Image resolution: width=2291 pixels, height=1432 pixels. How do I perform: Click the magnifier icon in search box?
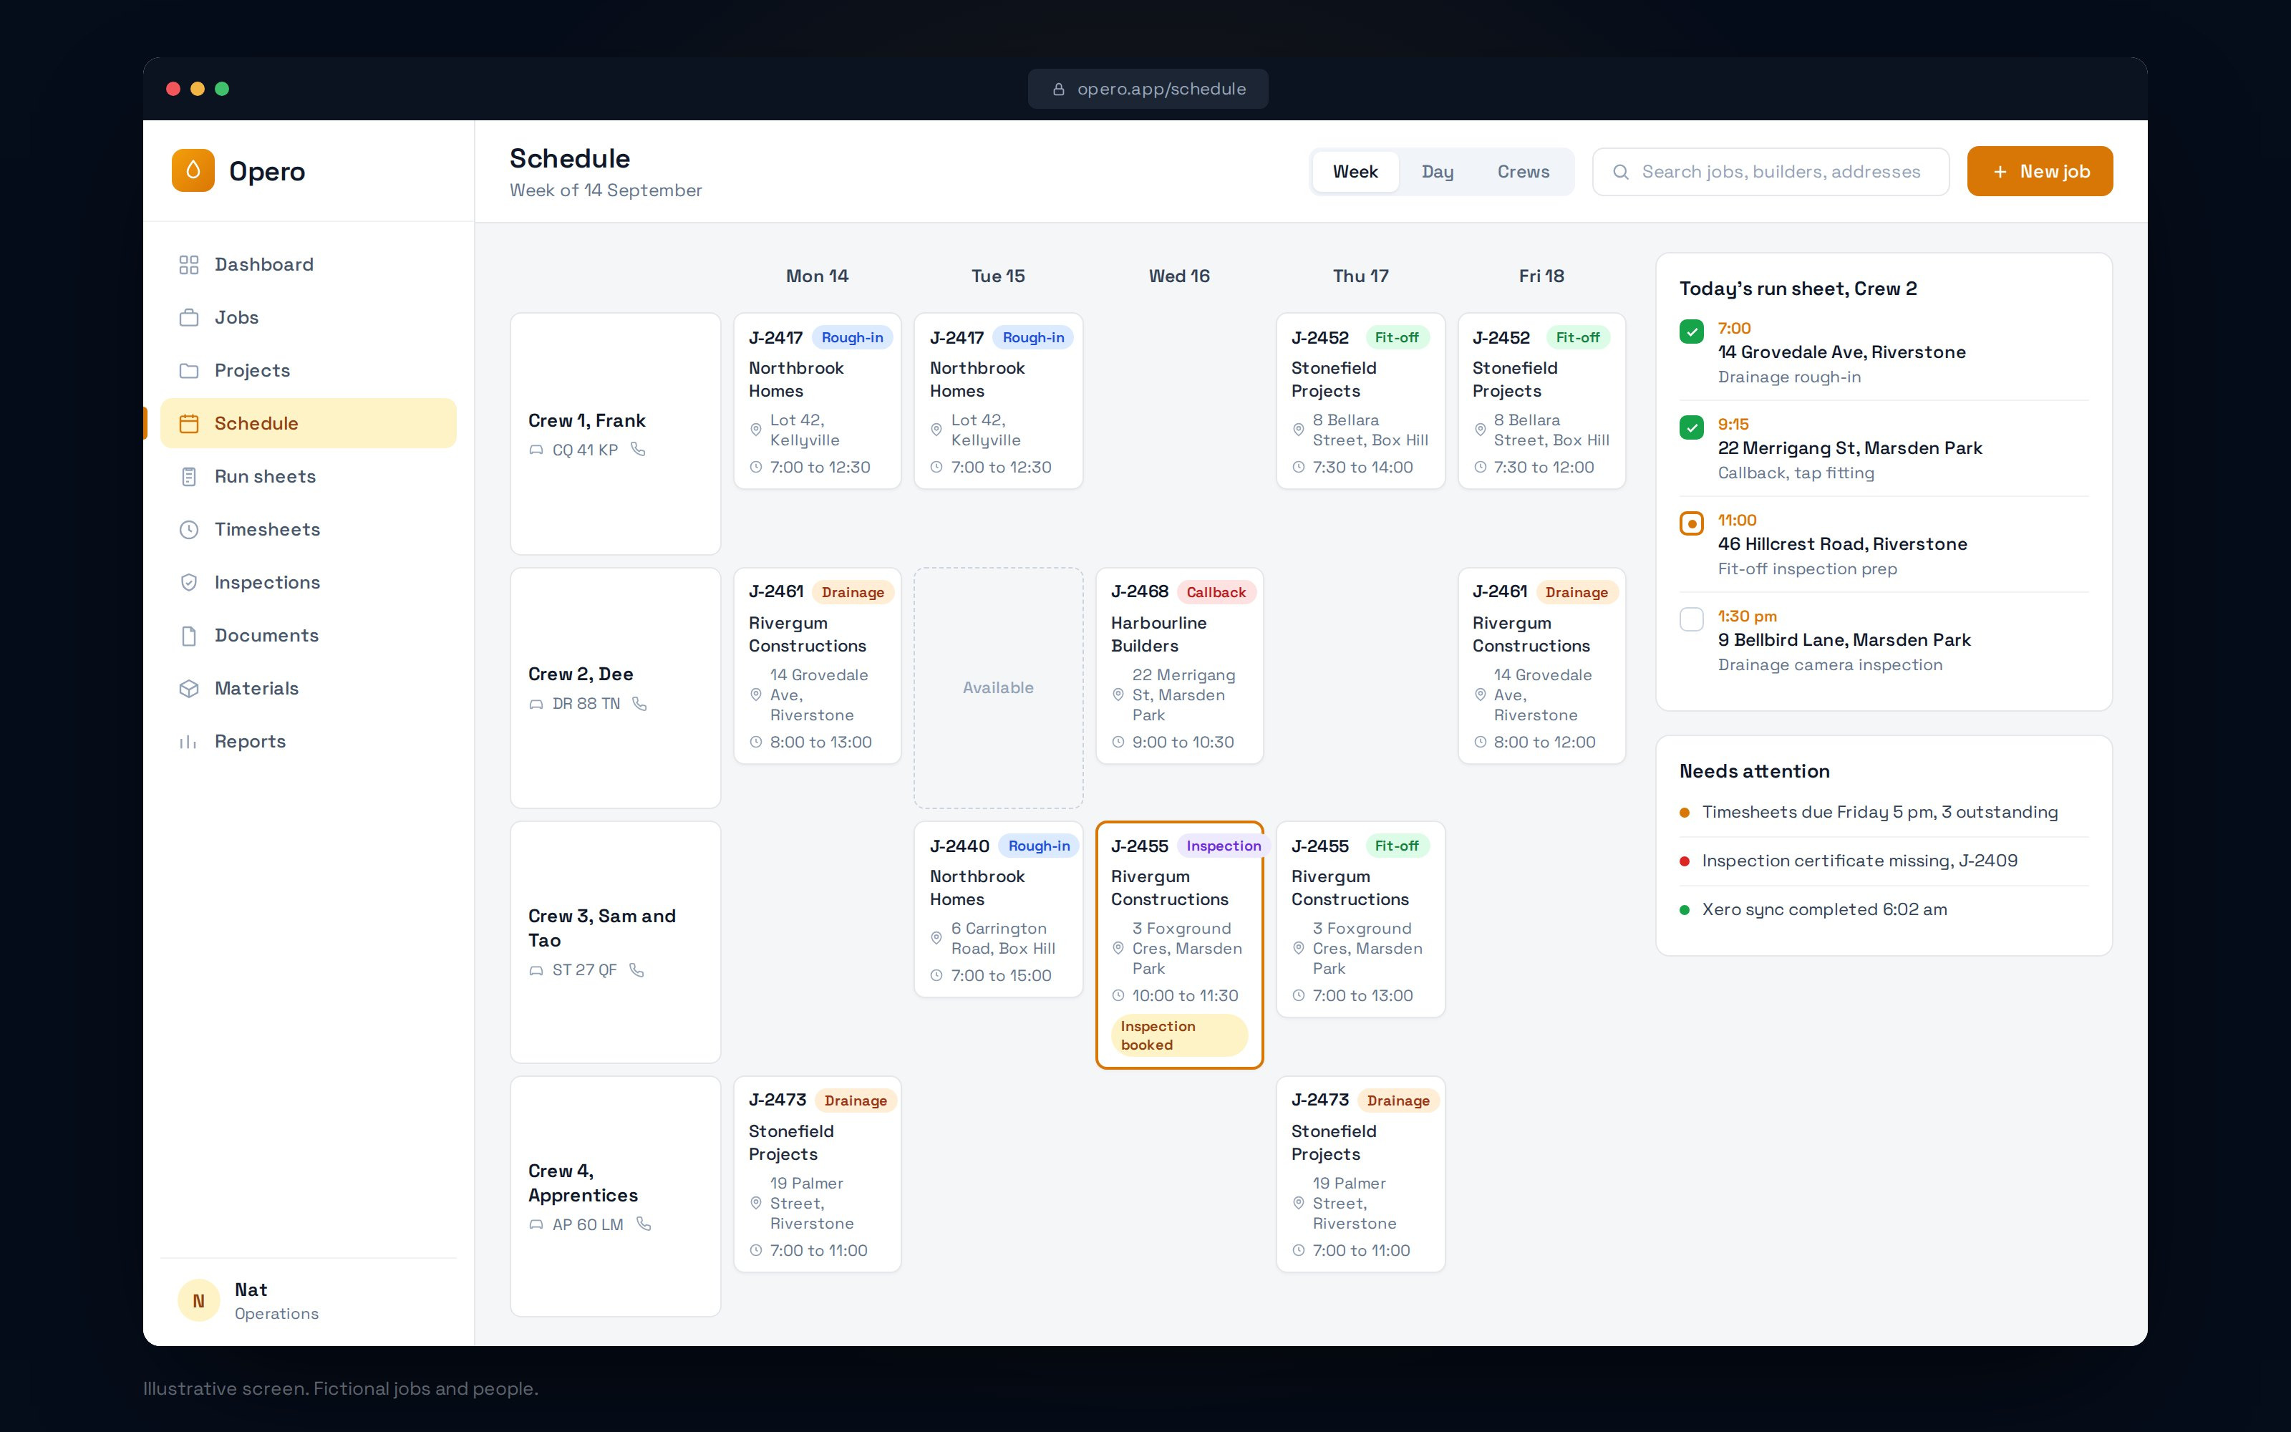tap(1621, 171)
